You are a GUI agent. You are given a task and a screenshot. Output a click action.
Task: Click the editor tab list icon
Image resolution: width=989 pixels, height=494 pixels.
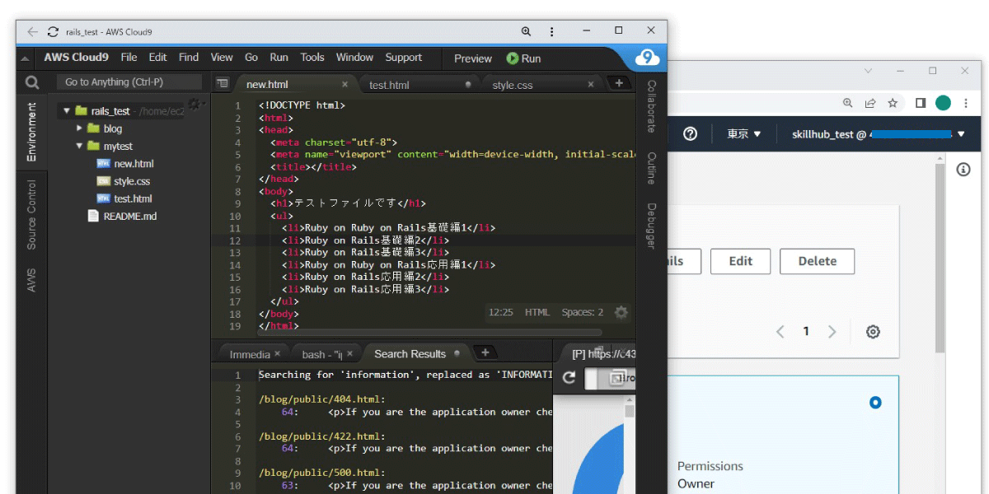pyautogui.click(x=222, y=84)
